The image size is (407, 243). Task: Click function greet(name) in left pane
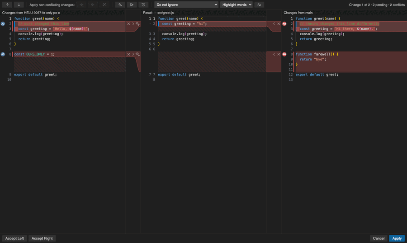click(x=36, y=19)
